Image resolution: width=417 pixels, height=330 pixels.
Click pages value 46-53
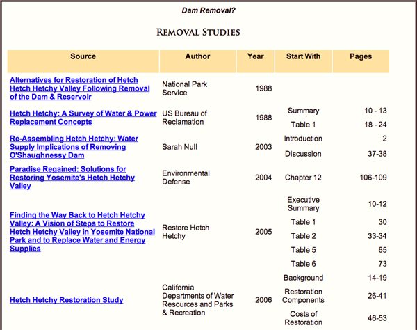(377, 318)
